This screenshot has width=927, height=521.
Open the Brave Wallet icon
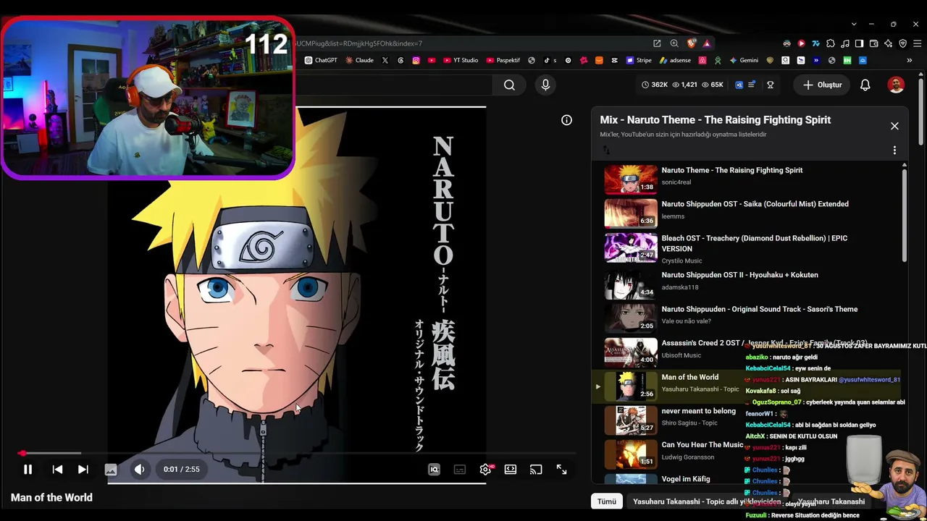[x=874, y=43]
